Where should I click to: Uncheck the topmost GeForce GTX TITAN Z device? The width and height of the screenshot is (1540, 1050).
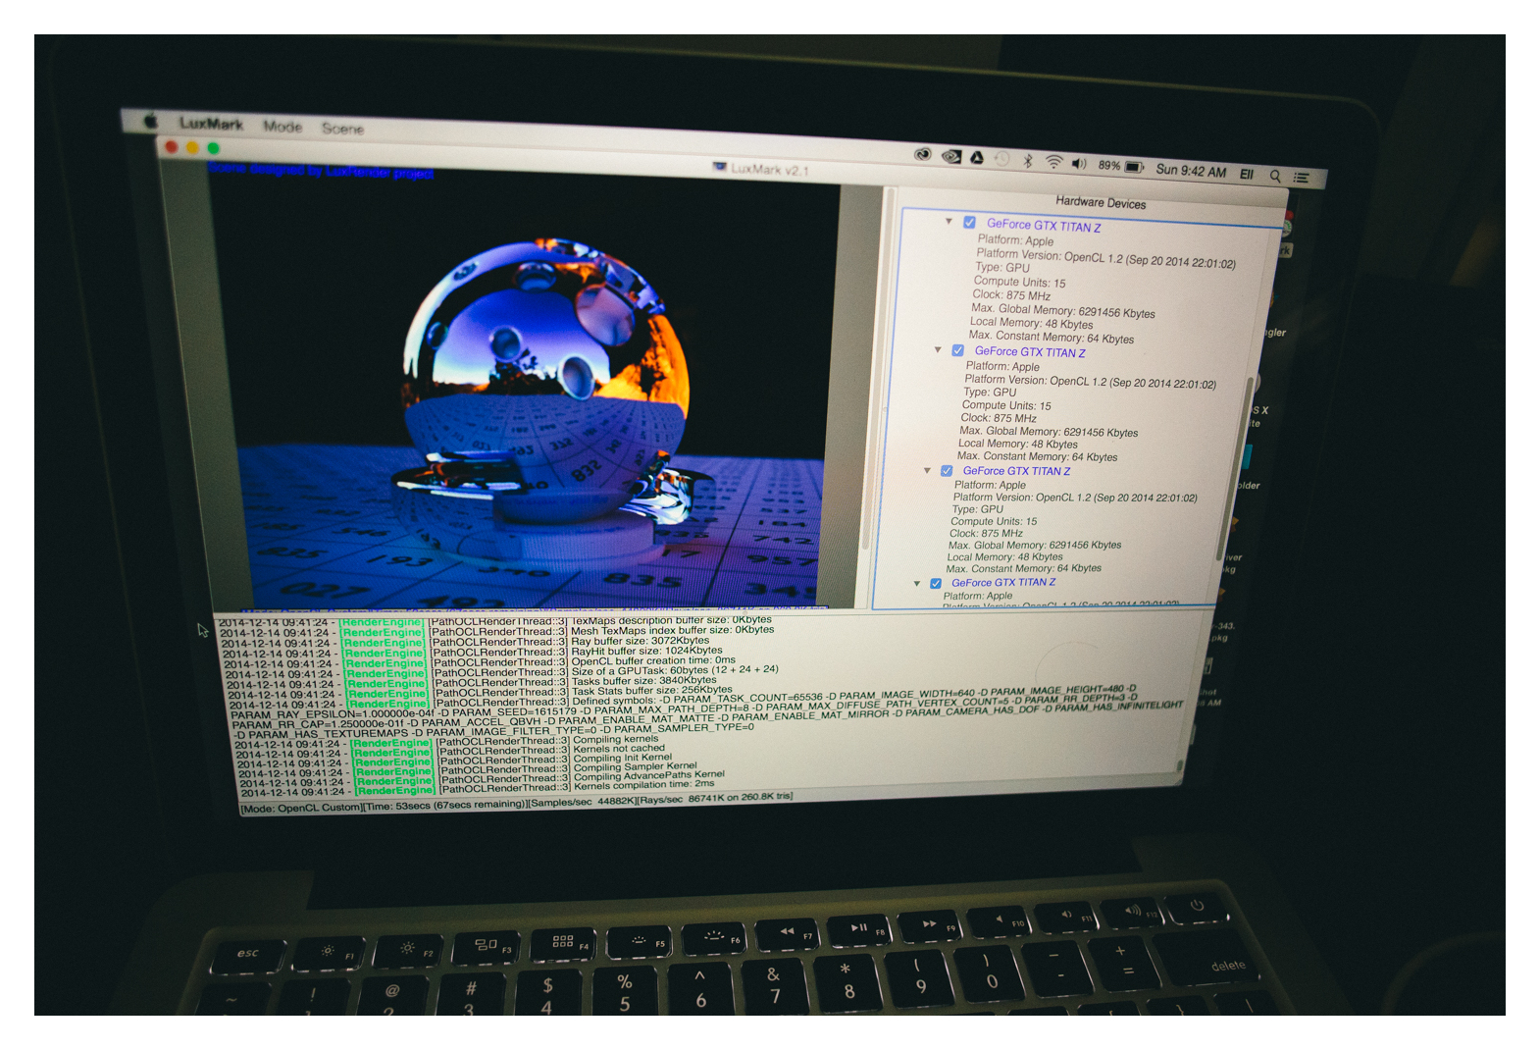(x=969, y=222)
